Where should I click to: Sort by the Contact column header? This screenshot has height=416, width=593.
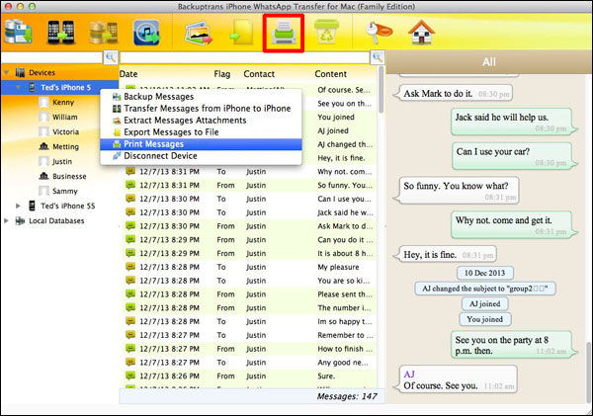pyautogui.click(x=259, y=74)
